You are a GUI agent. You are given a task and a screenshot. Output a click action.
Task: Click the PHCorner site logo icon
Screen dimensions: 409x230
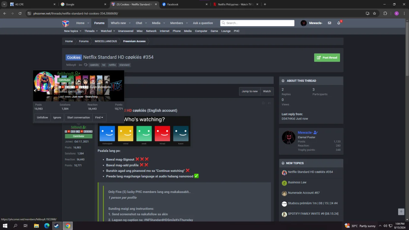coord(66,23)
